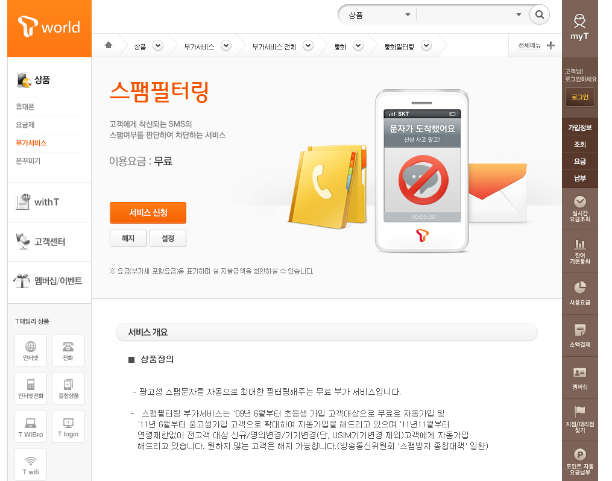Click the 통화필터링 breadcrumb link
Image resolution: width=612 pixels, height=481 pixels.
(x=399, y=47)
